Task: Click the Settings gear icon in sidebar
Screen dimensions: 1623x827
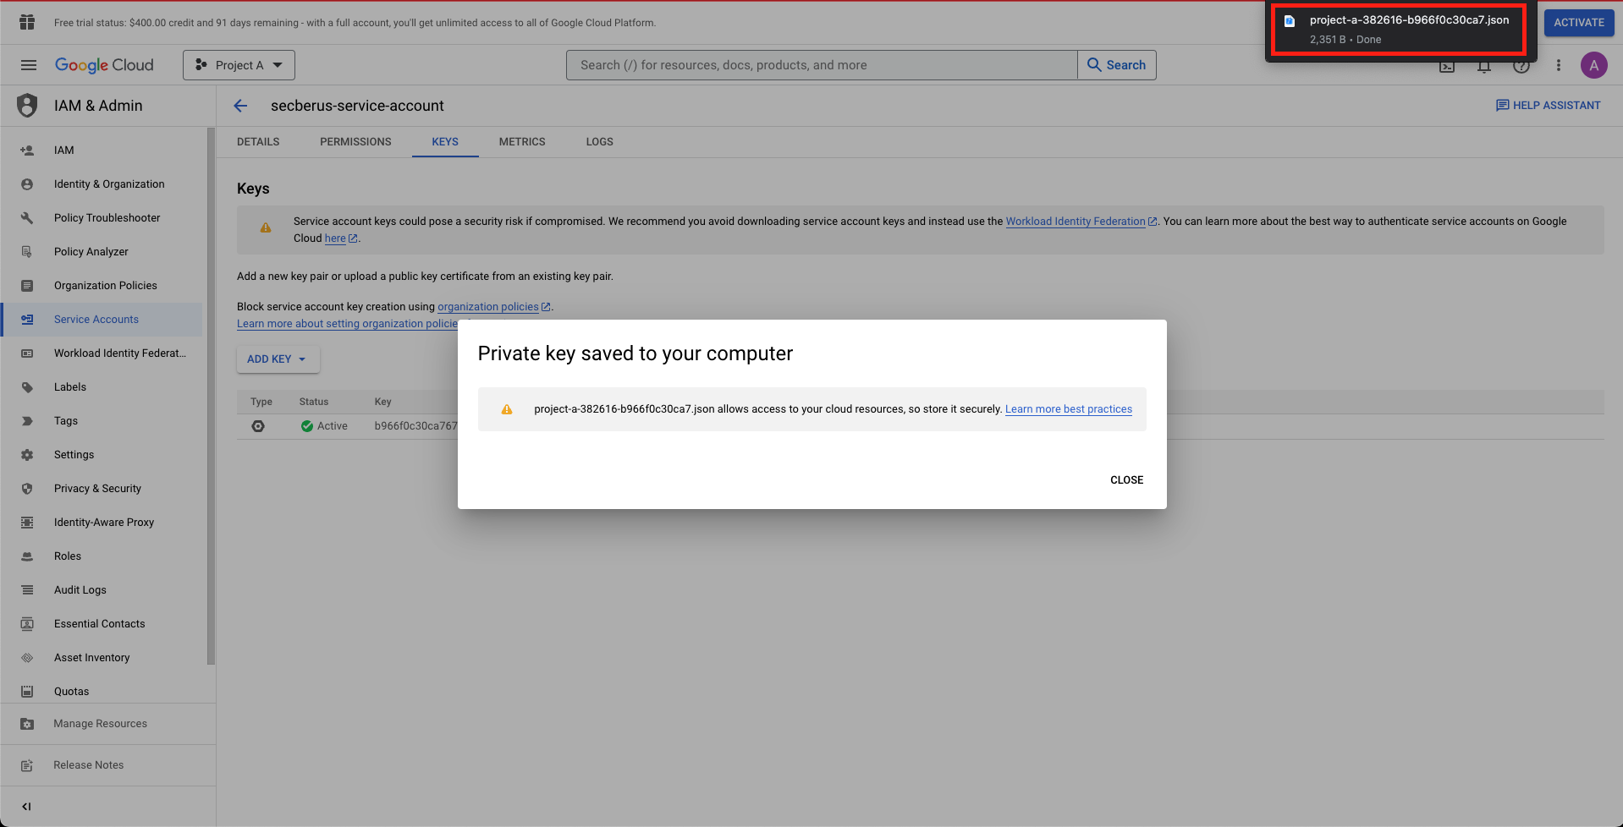Action: [27, 455]
